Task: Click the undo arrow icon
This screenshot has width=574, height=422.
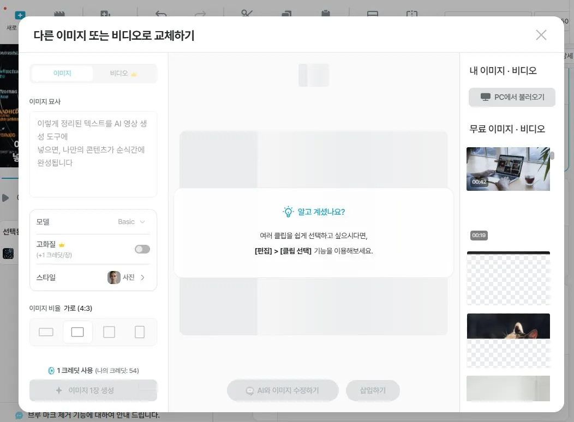Action: pyautogui.click(x=161, y=14)
